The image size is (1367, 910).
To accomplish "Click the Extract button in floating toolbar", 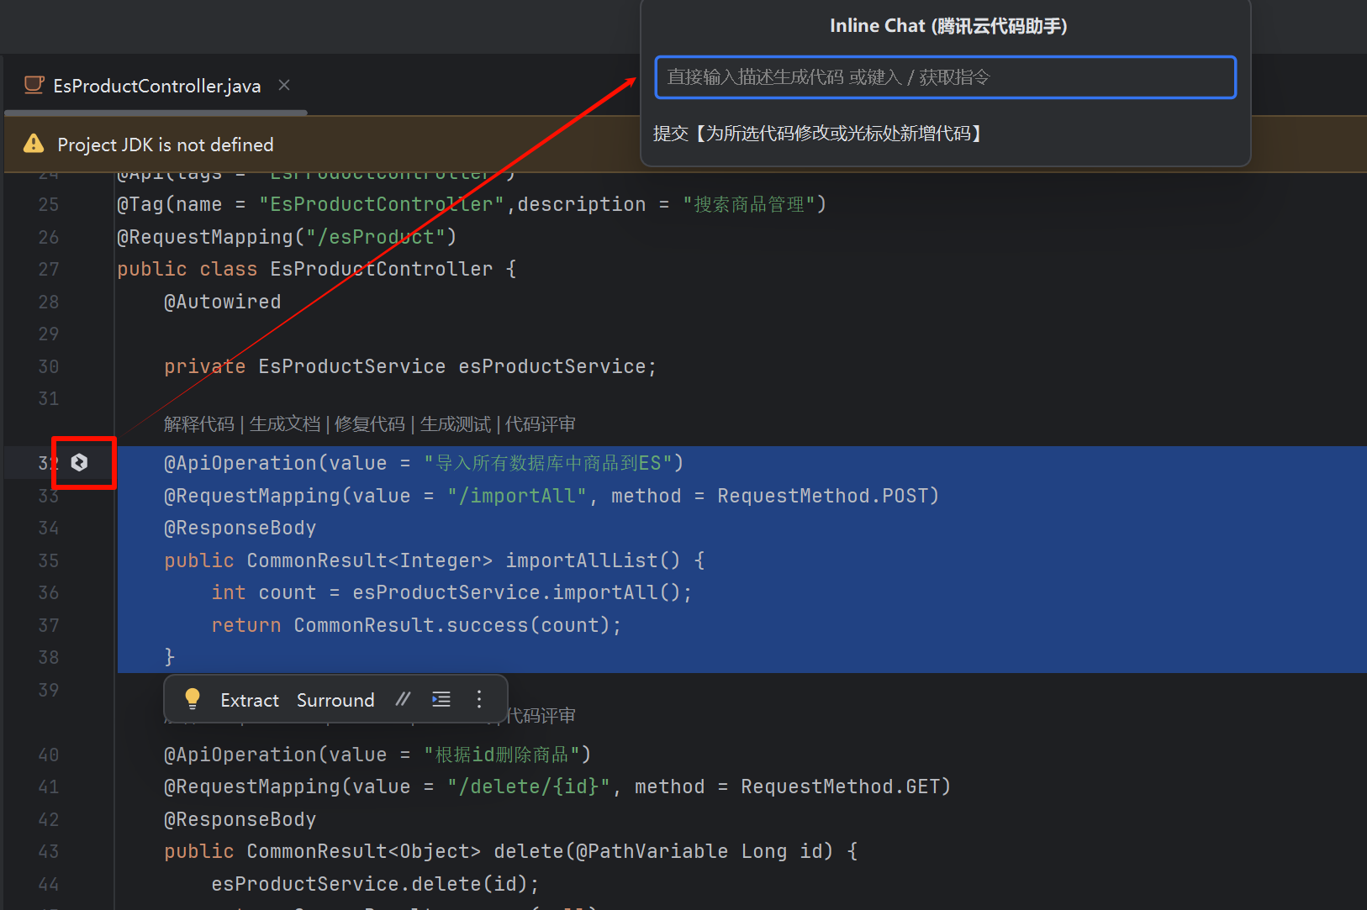I will tap(249, 700).
